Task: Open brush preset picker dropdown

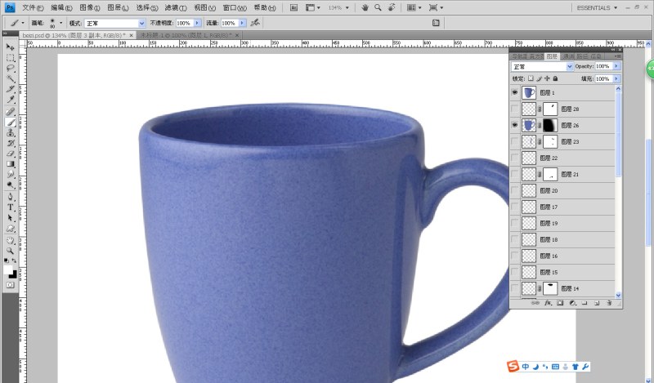Action: click(60, 23)
